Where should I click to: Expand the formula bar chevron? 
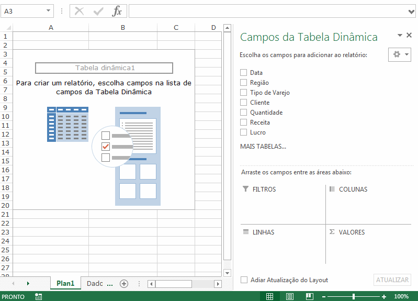pyautogui.click(x=411, y=12)
